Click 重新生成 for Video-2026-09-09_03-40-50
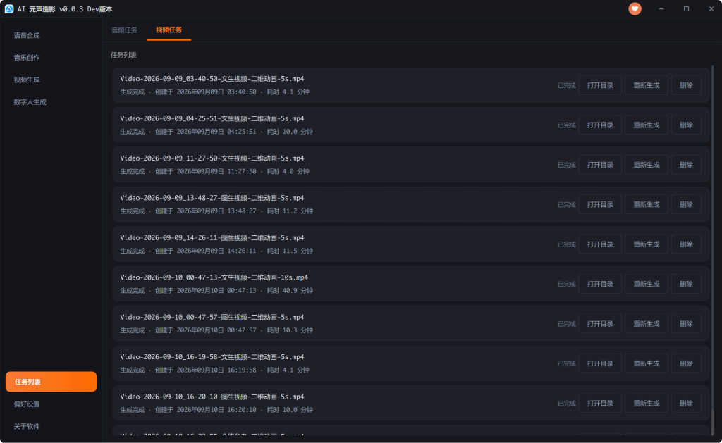 (646, 85)
